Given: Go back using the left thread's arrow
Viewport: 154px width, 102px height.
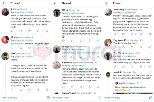Looking at the screenshot, I should coord(4,3).
